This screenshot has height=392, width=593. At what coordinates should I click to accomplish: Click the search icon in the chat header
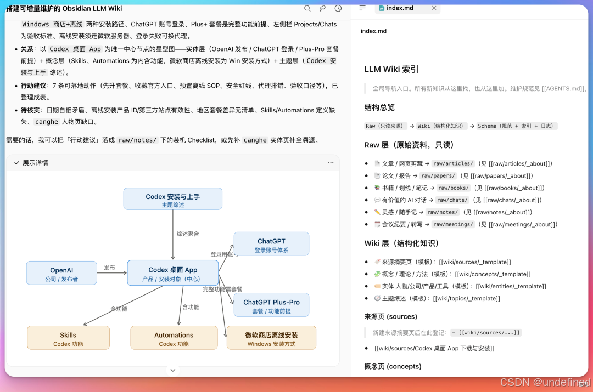tap(307, 8)
